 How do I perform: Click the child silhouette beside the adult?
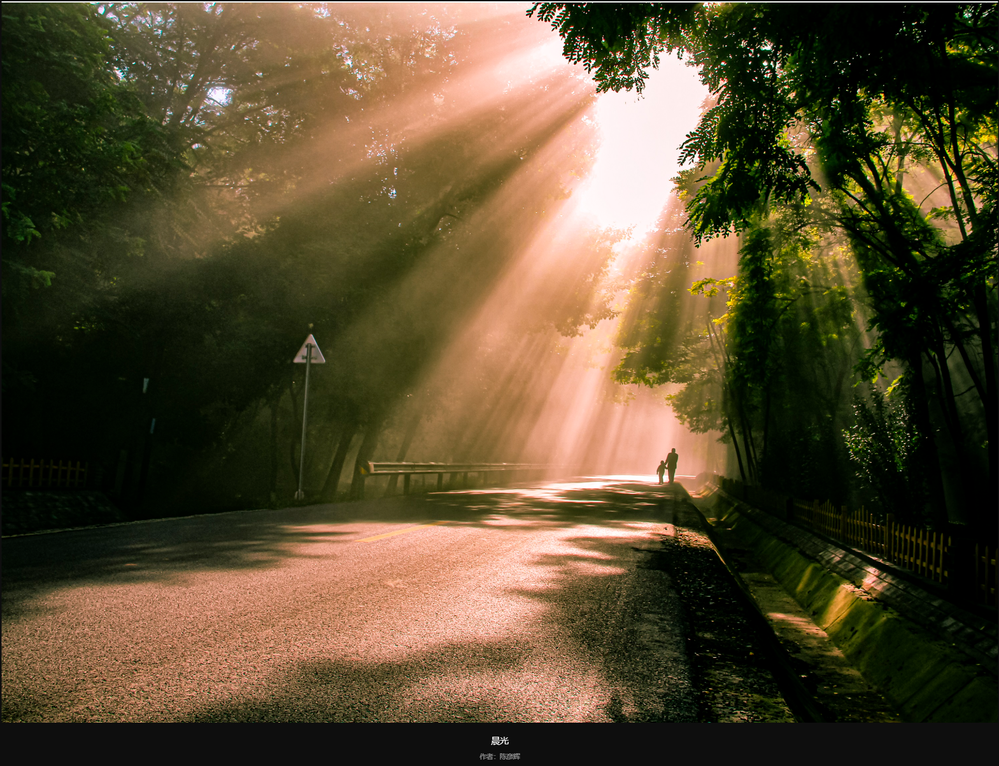pyautogui.click(x=661, y=472)
